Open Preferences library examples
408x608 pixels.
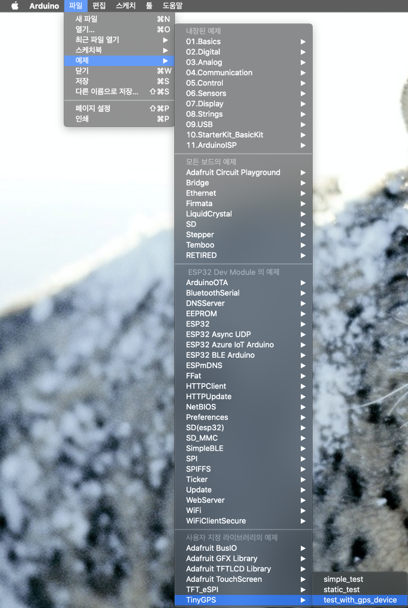point(244,418)
